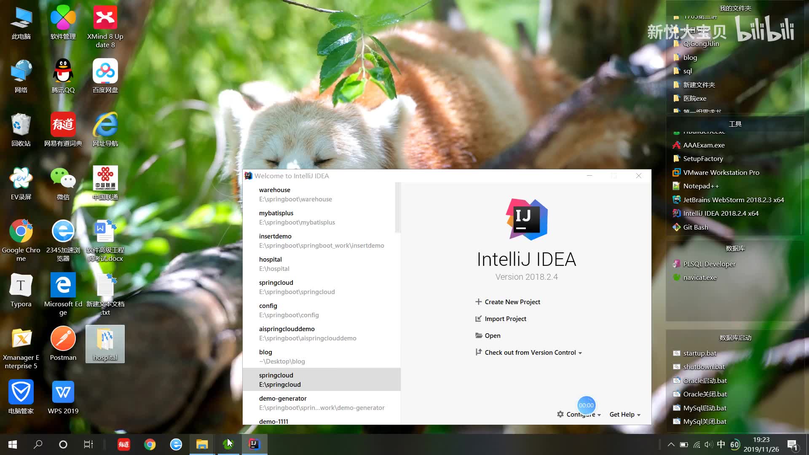809x455 pixels.
Task: Expand Check out from Version Control dropdown
Action: point(580,352)
